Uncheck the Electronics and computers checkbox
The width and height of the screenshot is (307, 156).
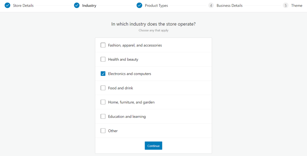click(103, 74)
